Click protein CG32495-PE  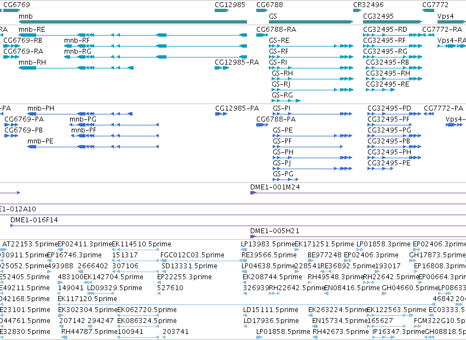(381, 169)
